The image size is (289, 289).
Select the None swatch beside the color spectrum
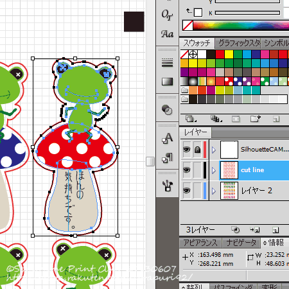coord(188,25)
